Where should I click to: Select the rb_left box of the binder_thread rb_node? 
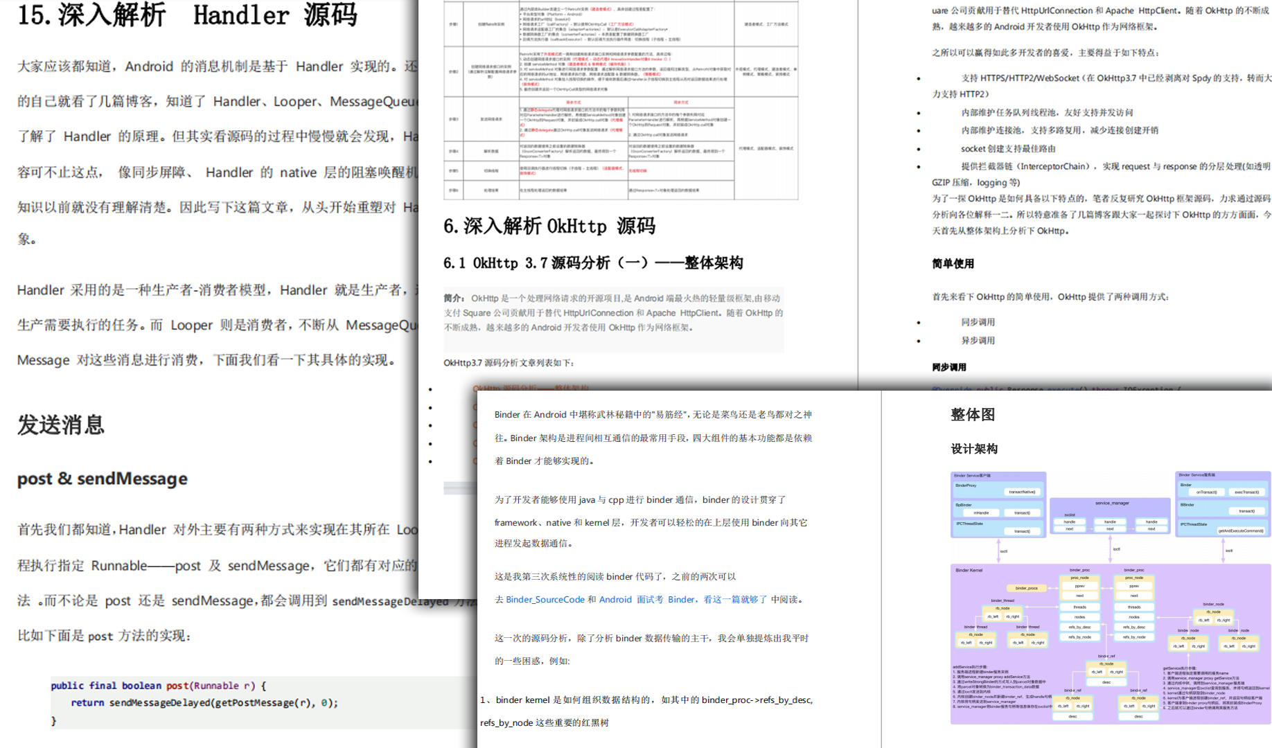tap(991, 617)
